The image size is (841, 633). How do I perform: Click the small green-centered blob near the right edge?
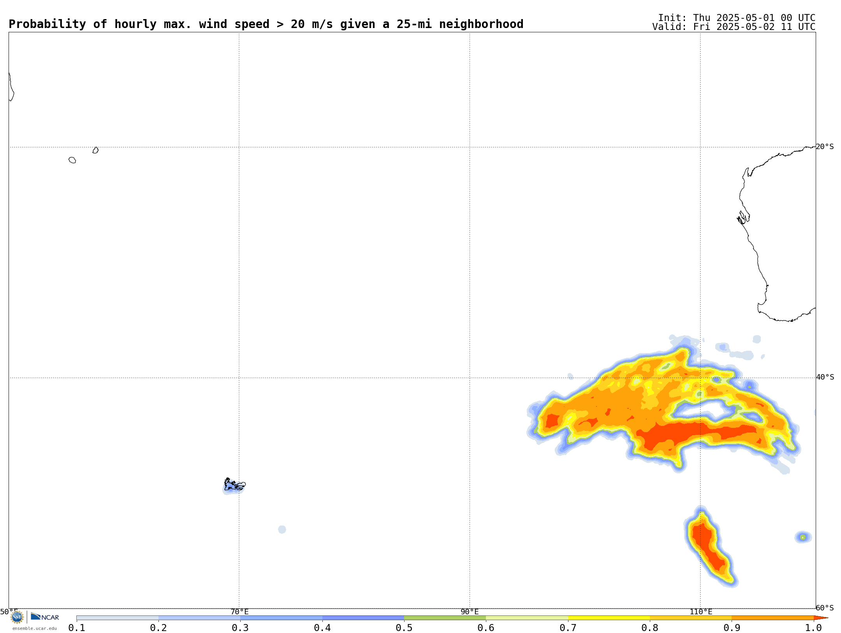pyautogui.click(x=803, y=537)
